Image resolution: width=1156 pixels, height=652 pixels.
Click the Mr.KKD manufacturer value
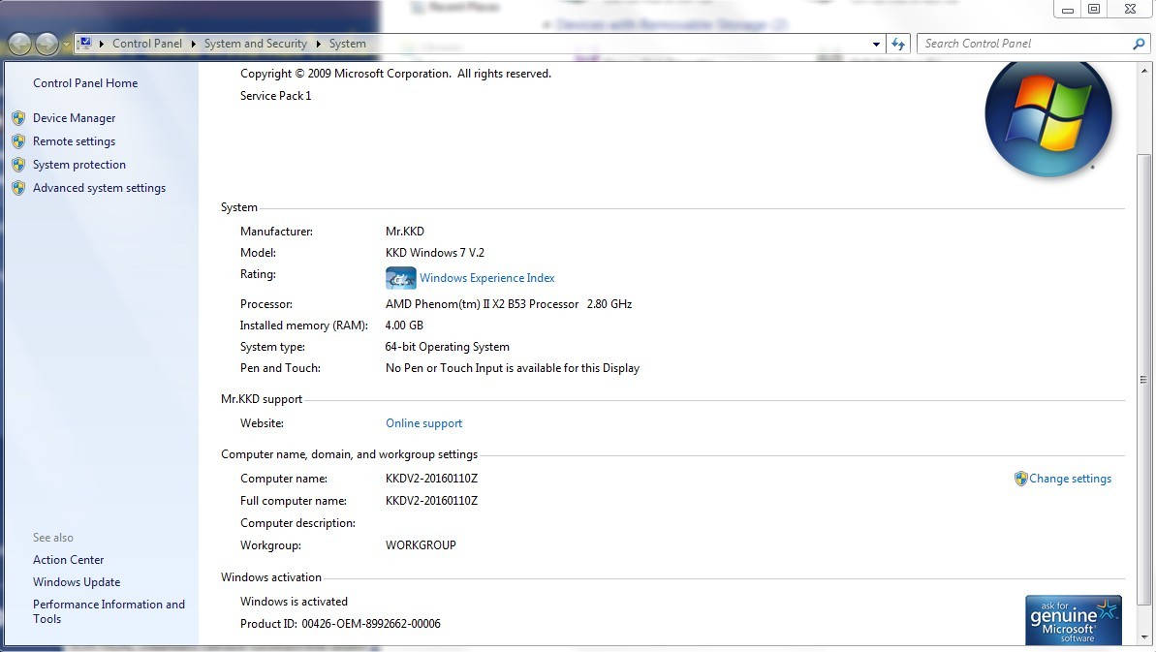coord(405,232)
